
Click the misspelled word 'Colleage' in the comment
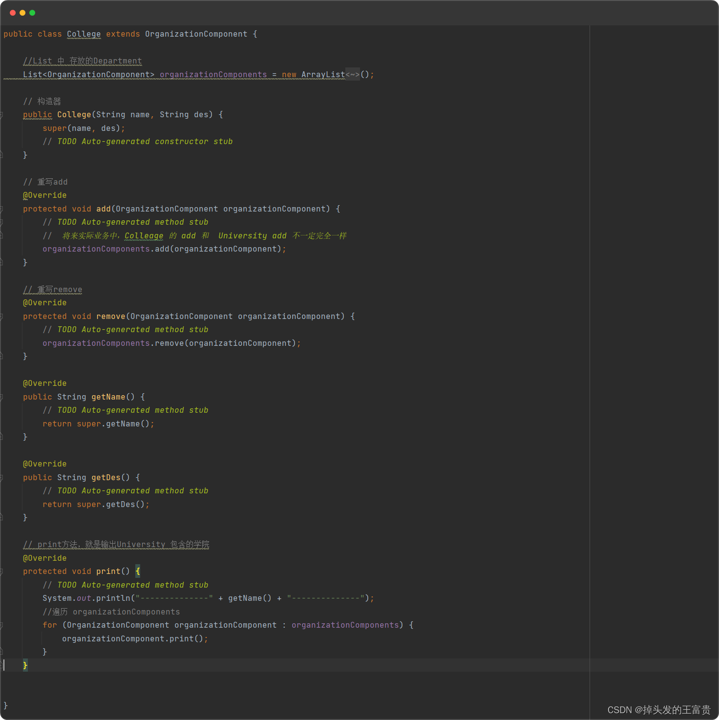(x=144, y=236)
